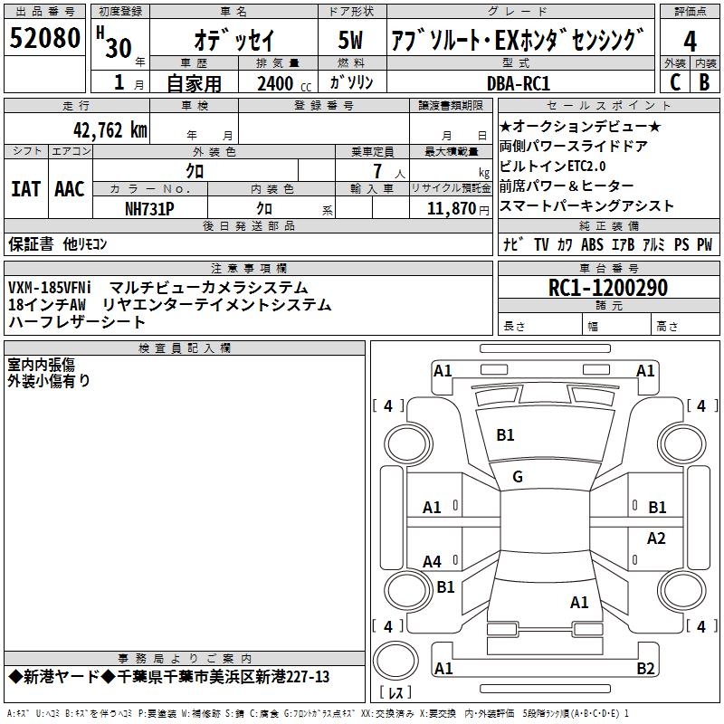724x724 pixels.
Task: Select the vehicle history value 自家用
Action: click(x=194, y=83)
